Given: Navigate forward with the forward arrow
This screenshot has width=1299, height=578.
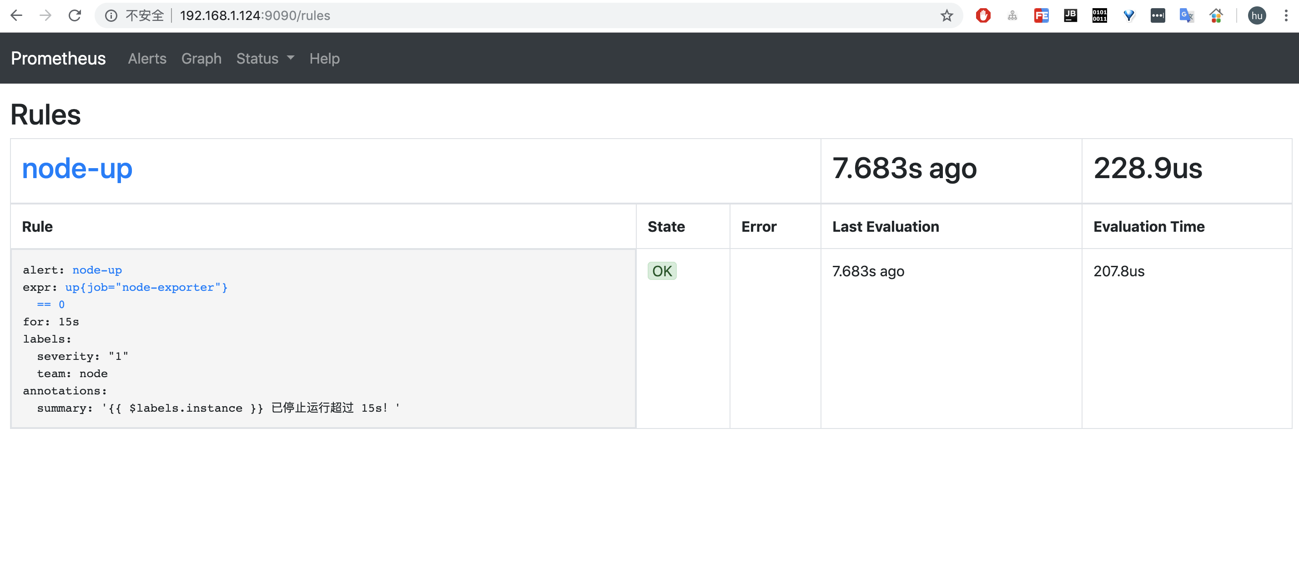Looking at the screenshot, I should [x=46, y=15].
